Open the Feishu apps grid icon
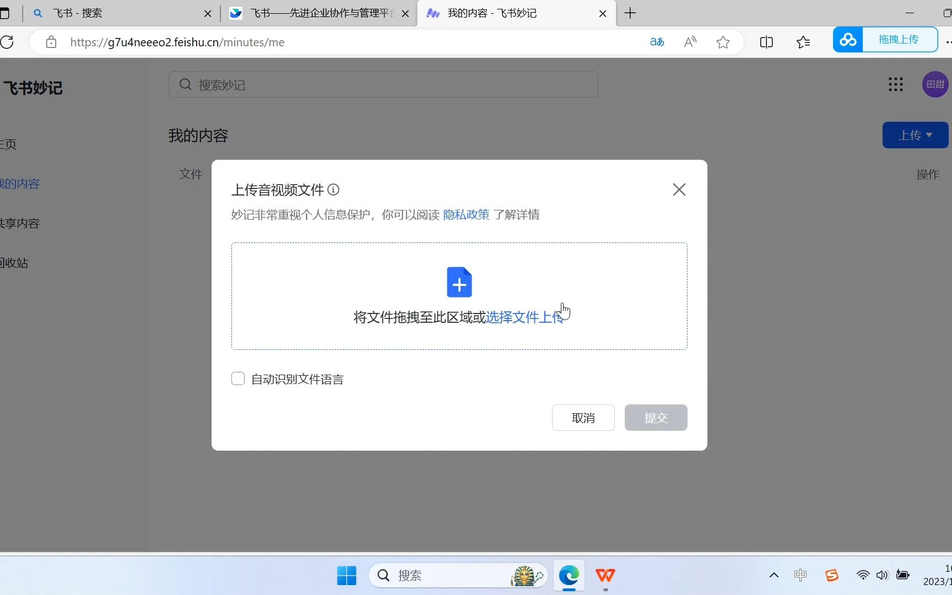The image size is (952, 595). click(x=896, y=84)
